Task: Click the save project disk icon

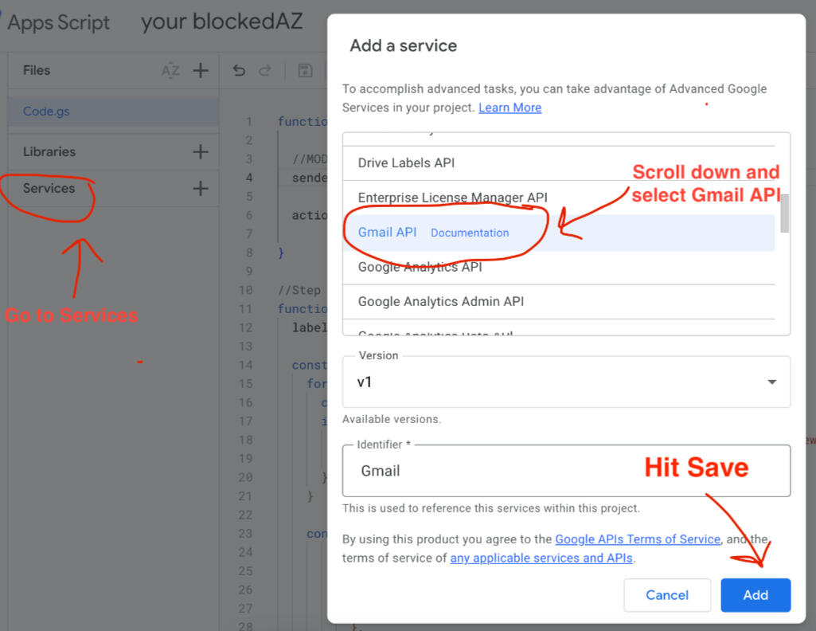Action: (x=304, y=70)
